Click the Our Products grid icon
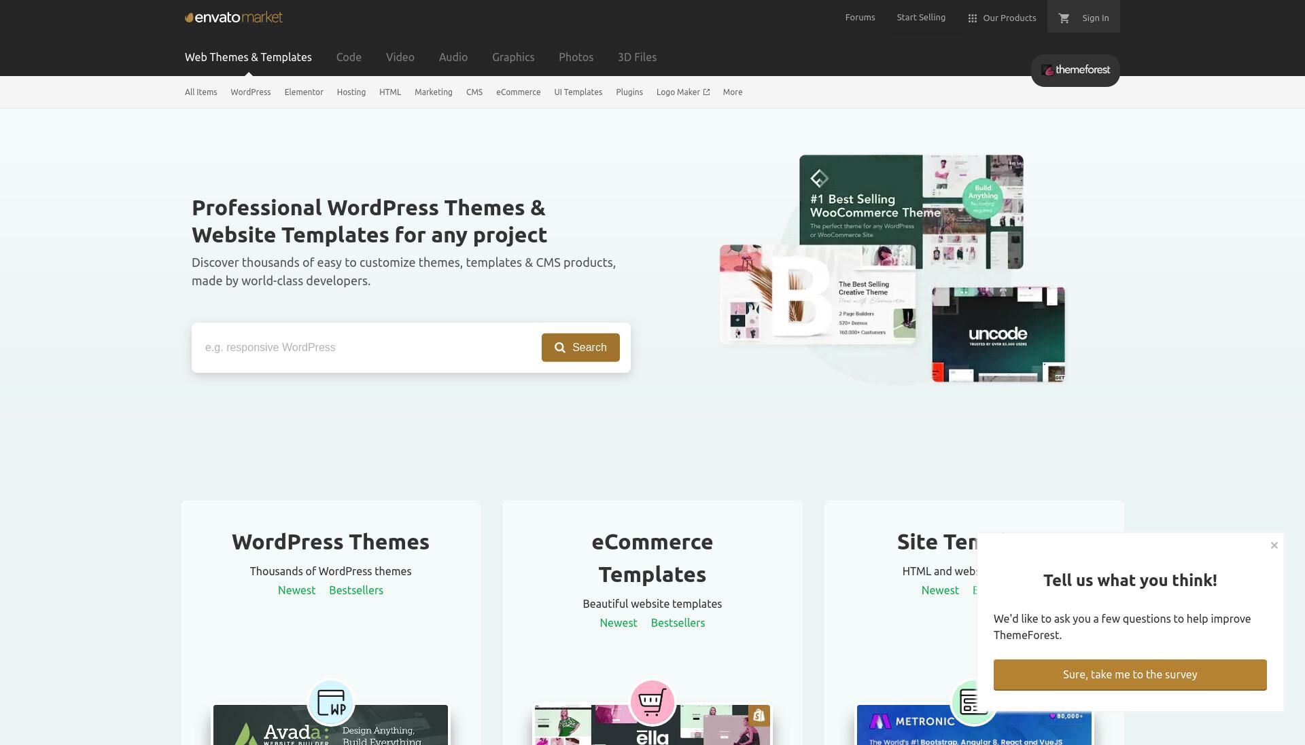 click(x=972, y=18)
